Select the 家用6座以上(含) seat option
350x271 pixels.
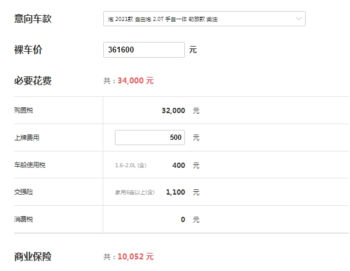pos(135,192)
